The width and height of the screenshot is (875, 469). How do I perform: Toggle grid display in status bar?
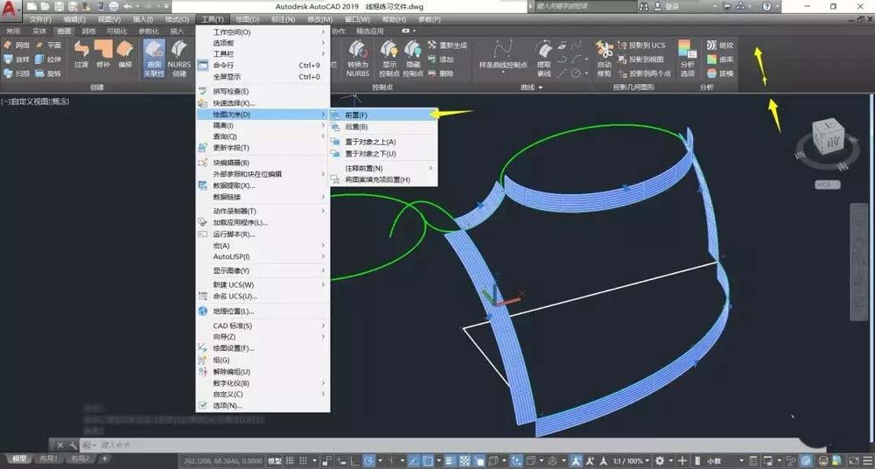click(290, 460)
